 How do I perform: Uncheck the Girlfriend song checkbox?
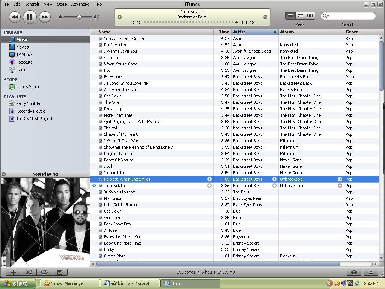(x=100, y=58)
